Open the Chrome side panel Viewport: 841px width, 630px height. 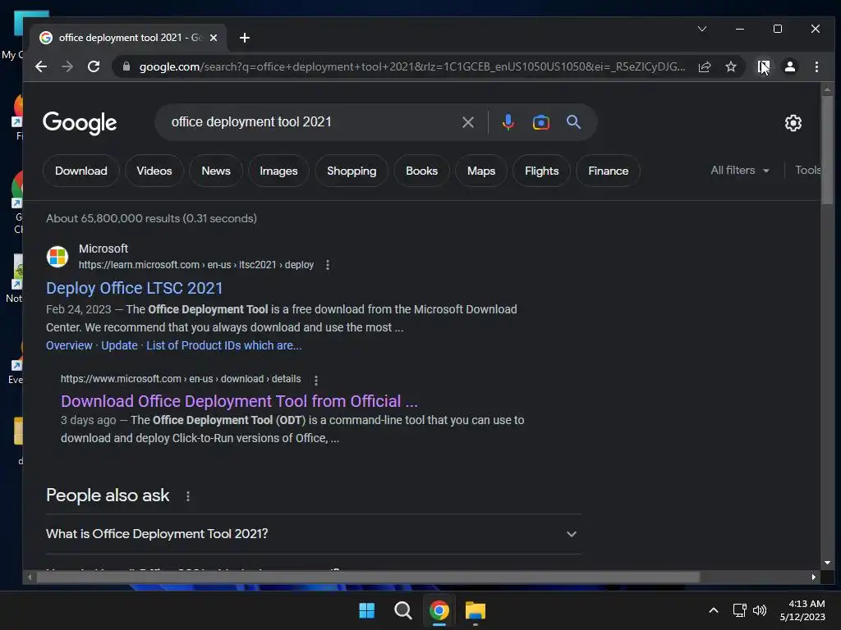763,67
